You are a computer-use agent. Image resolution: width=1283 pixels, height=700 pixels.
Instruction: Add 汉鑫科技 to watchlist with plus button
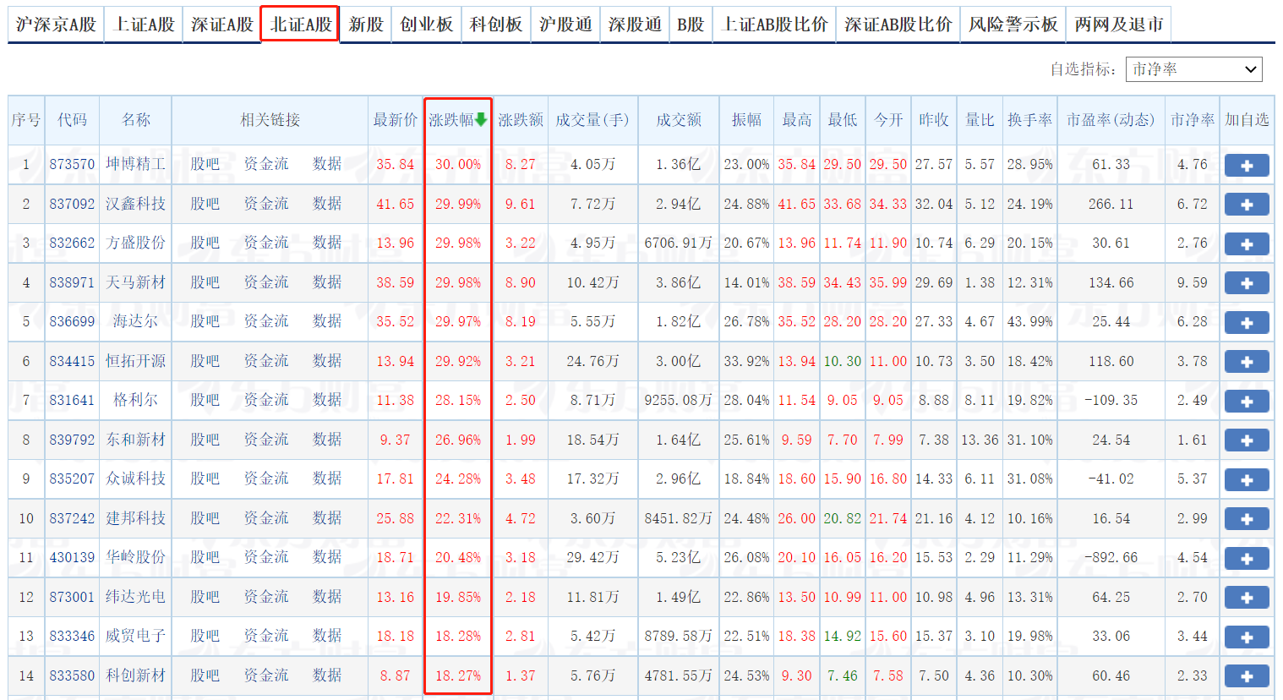point(1247,205)
